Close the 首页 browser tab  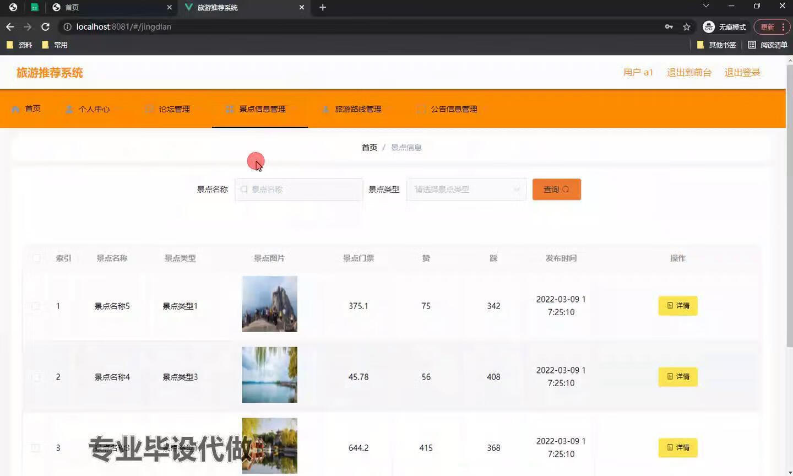169,7
